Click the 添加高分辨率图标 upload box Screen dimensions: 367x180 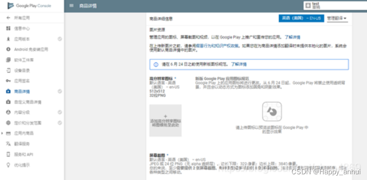[x=166, y=120]
